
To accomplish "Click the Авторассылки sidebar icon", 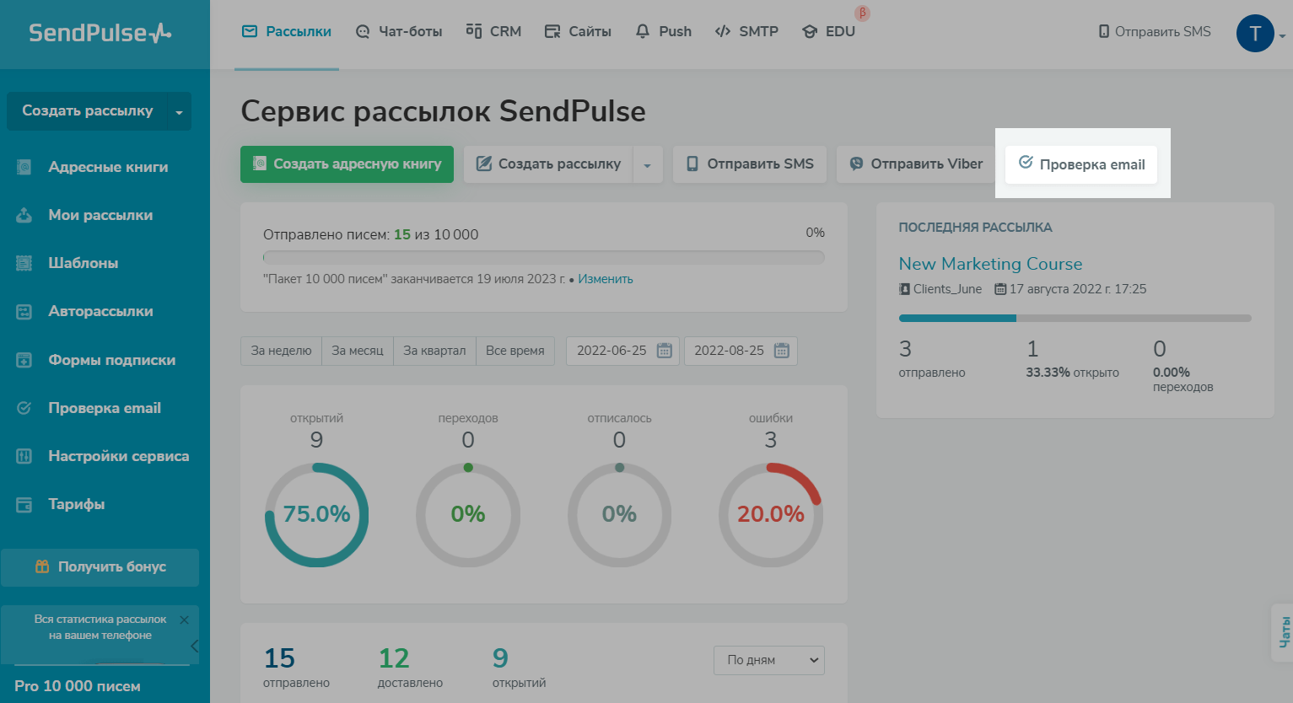I will (24, 312).
